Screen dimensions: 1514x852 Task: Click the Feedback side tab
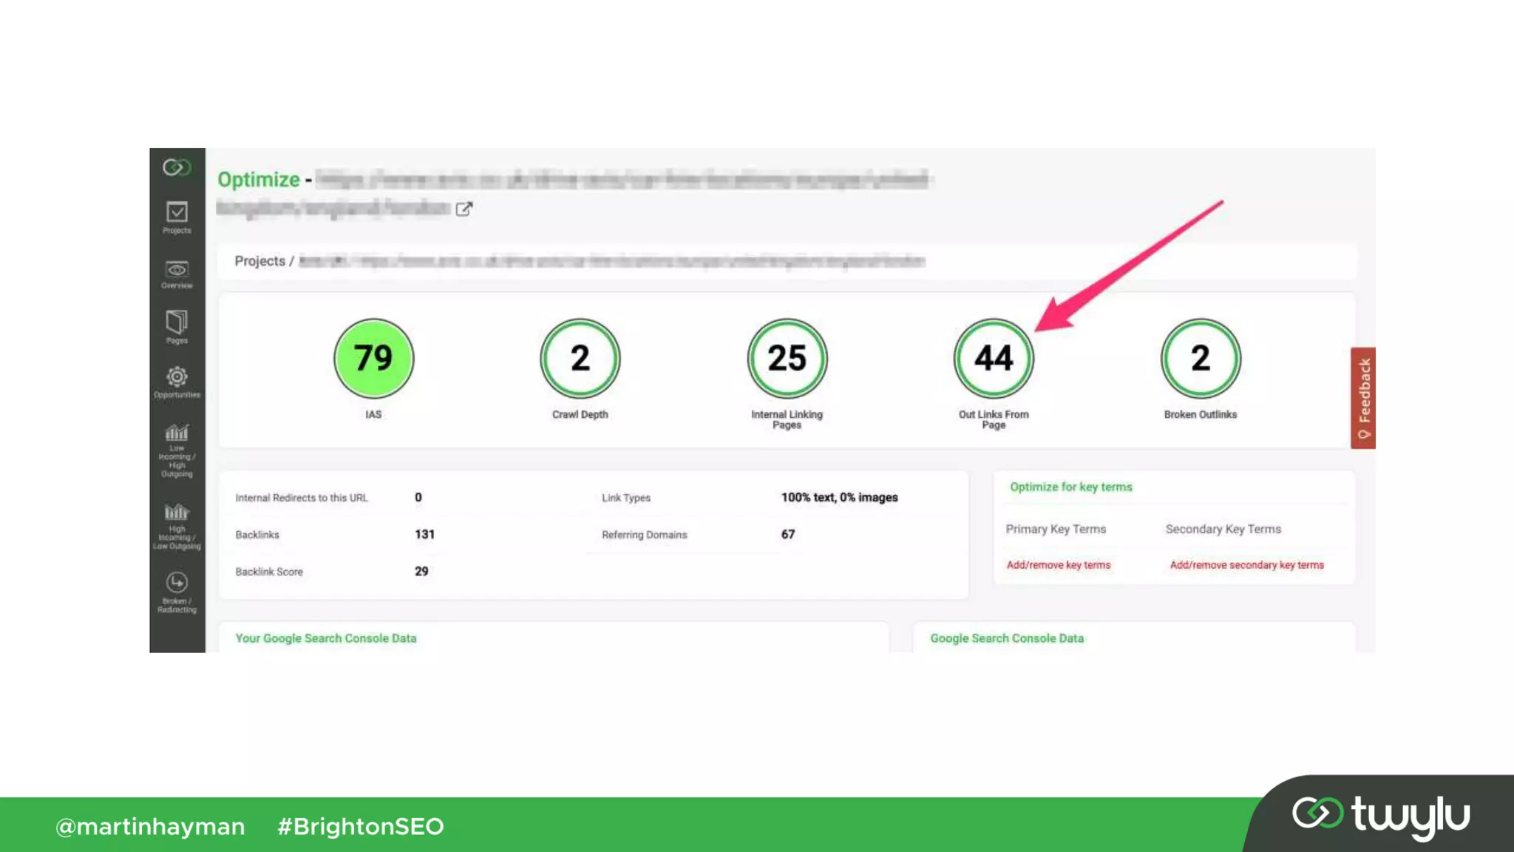1363,398
